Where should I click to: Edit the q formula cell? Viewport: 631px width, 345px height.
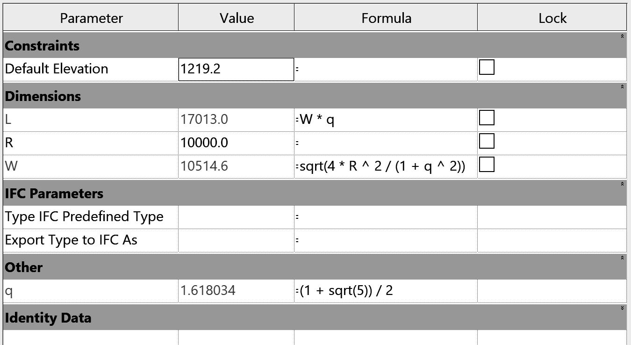coord(386,291)
